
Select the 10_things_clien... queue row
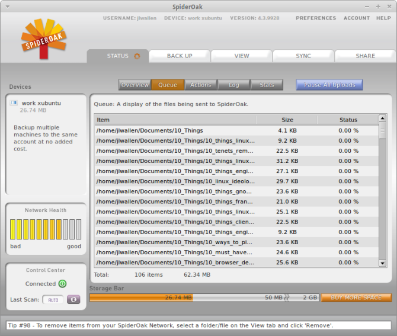pyautogui.click(x=236, y=222)
